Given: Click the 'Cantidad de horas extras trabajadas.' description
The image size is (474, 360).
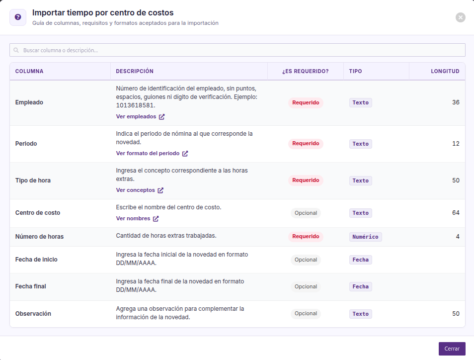Looking at the screenshot, I should (166, 236).
